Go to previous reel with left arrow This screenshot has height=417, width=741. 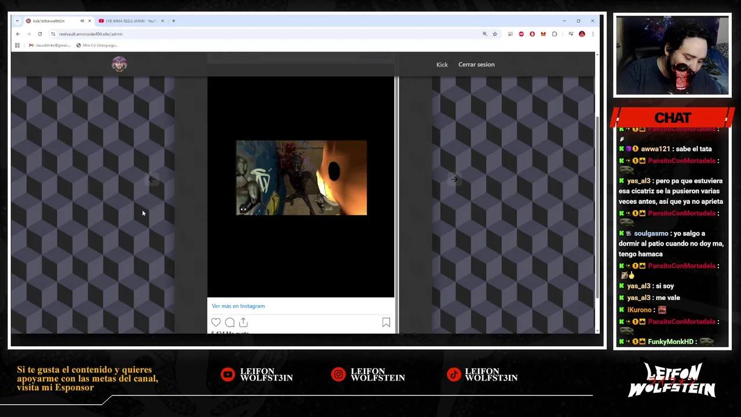coord(152,180)
